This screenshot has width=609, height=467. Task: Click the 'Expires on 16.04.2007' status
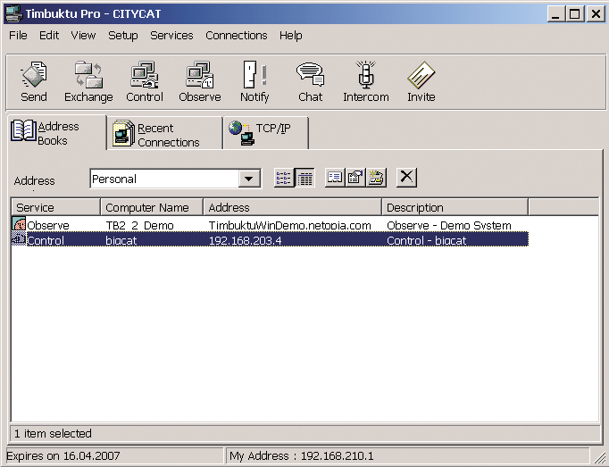(63, 455)
